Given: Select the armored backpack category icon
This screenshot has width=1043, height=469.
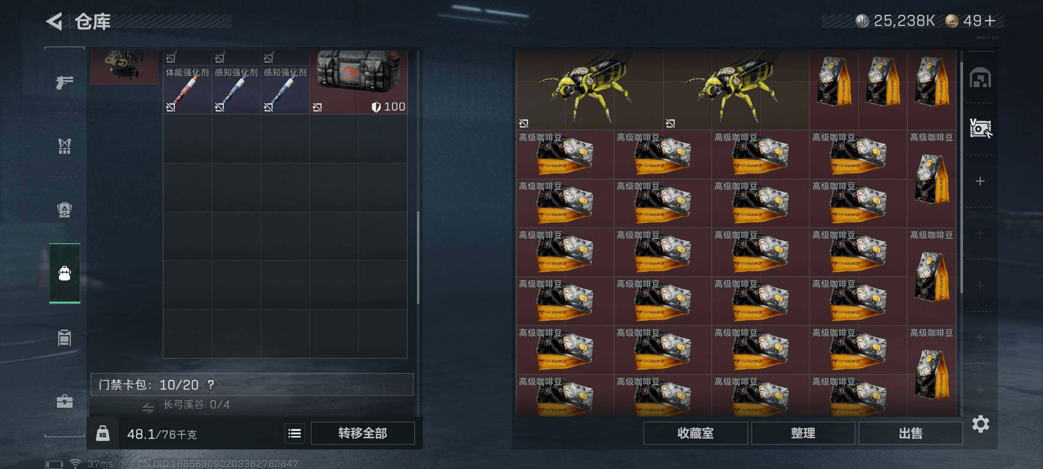Looking at the screenshot, I should [64, 210].
